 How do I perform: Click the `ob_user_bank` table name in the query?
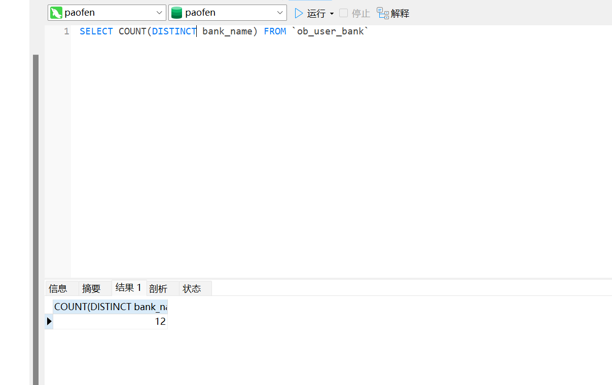point(330,31)
